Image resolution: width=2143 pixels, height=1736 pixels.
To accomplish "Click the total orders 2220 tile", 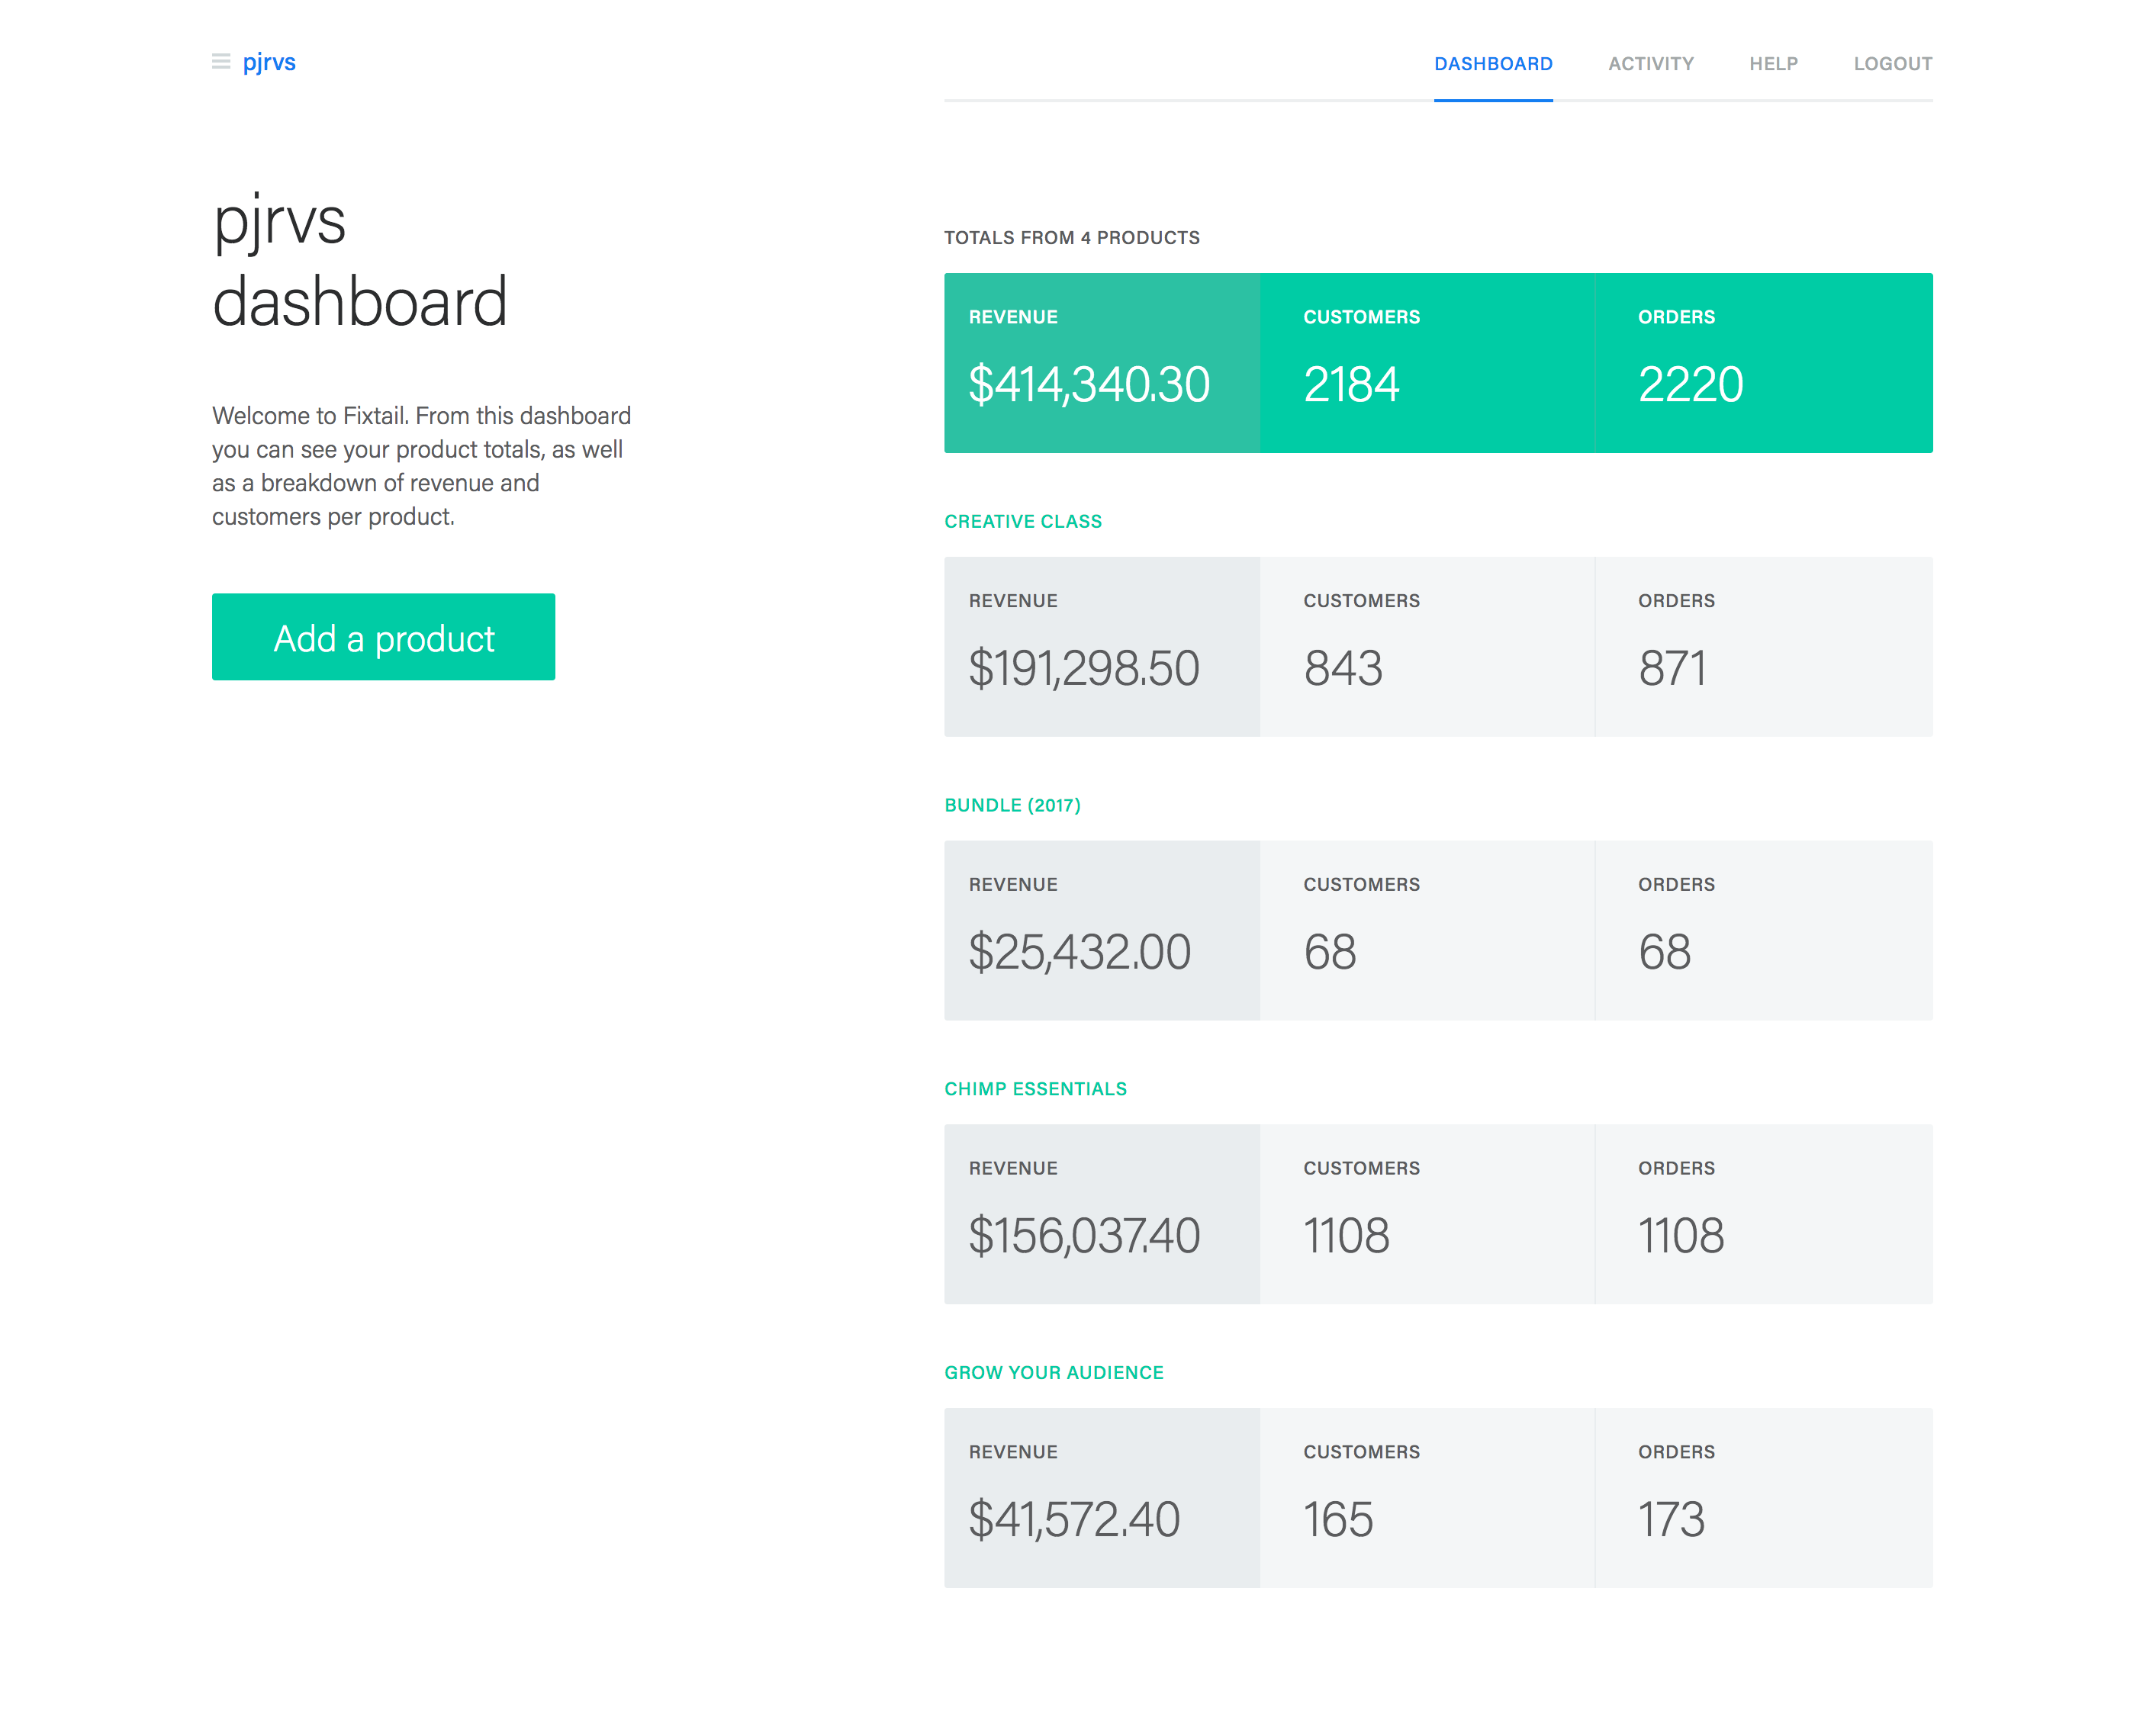I will click(1762, 363).
